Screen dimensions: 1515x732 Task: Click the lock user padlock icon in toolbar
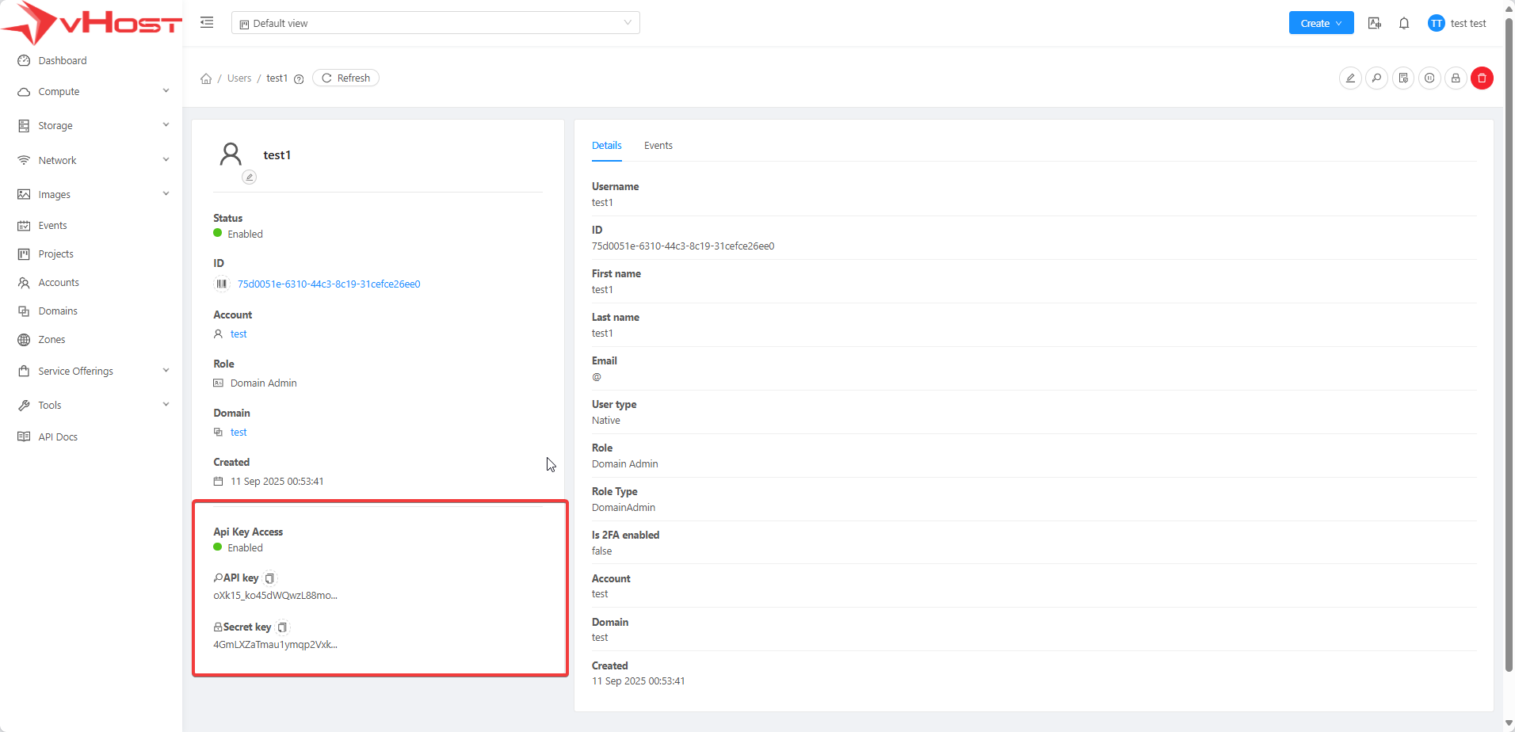[x=1456, y=78]
